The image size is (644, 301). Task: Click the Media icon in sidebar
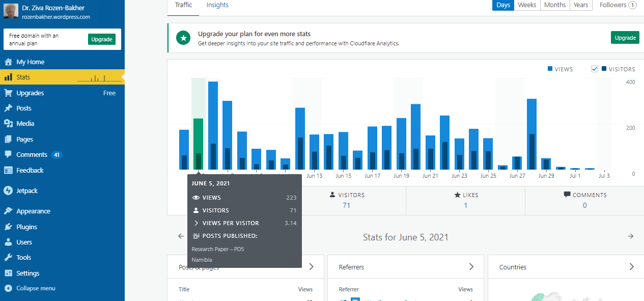8,123
